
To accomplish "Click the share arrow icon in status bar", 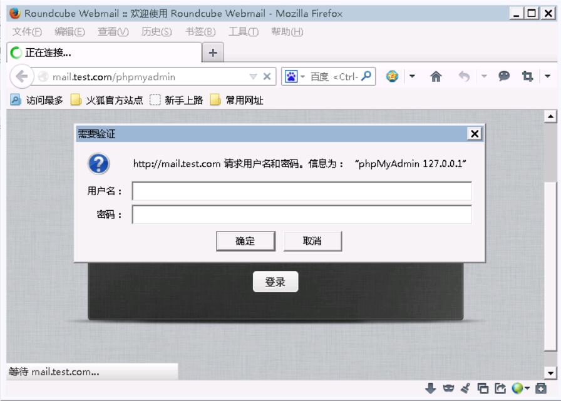I will tap(500, 388).
